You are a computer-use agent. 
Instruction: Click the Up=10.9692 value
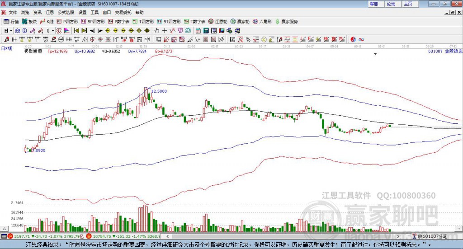tap(85, 52)
